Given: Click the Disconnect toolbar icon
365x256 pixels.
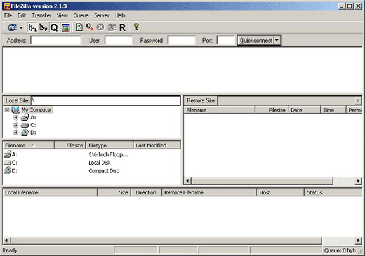Looking at the screenshot, I should [112, 27].
